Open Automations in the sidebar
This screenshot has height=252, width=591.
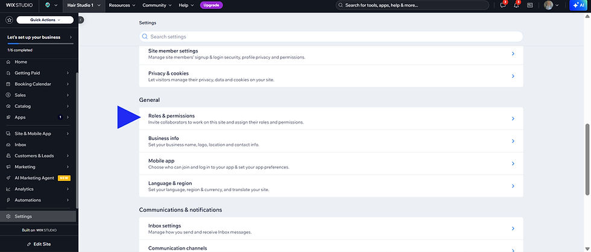pos(38,200)
